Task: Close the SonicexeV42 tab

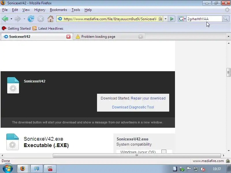Action: (x=68, y=37)
